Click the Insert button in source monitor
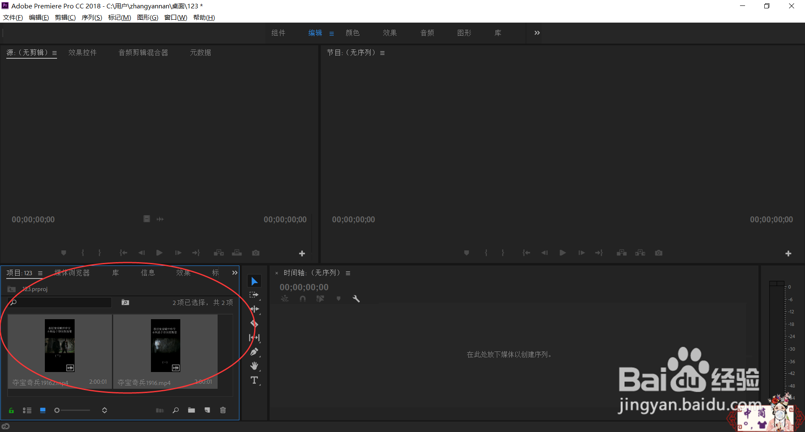The width and height of the screenshot is (805, 432). click(219, 253)
